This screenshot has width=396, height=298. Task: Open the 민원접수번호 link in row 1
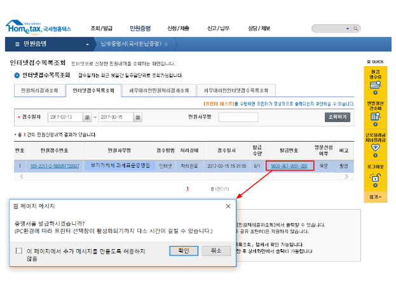tap(55, 166)
